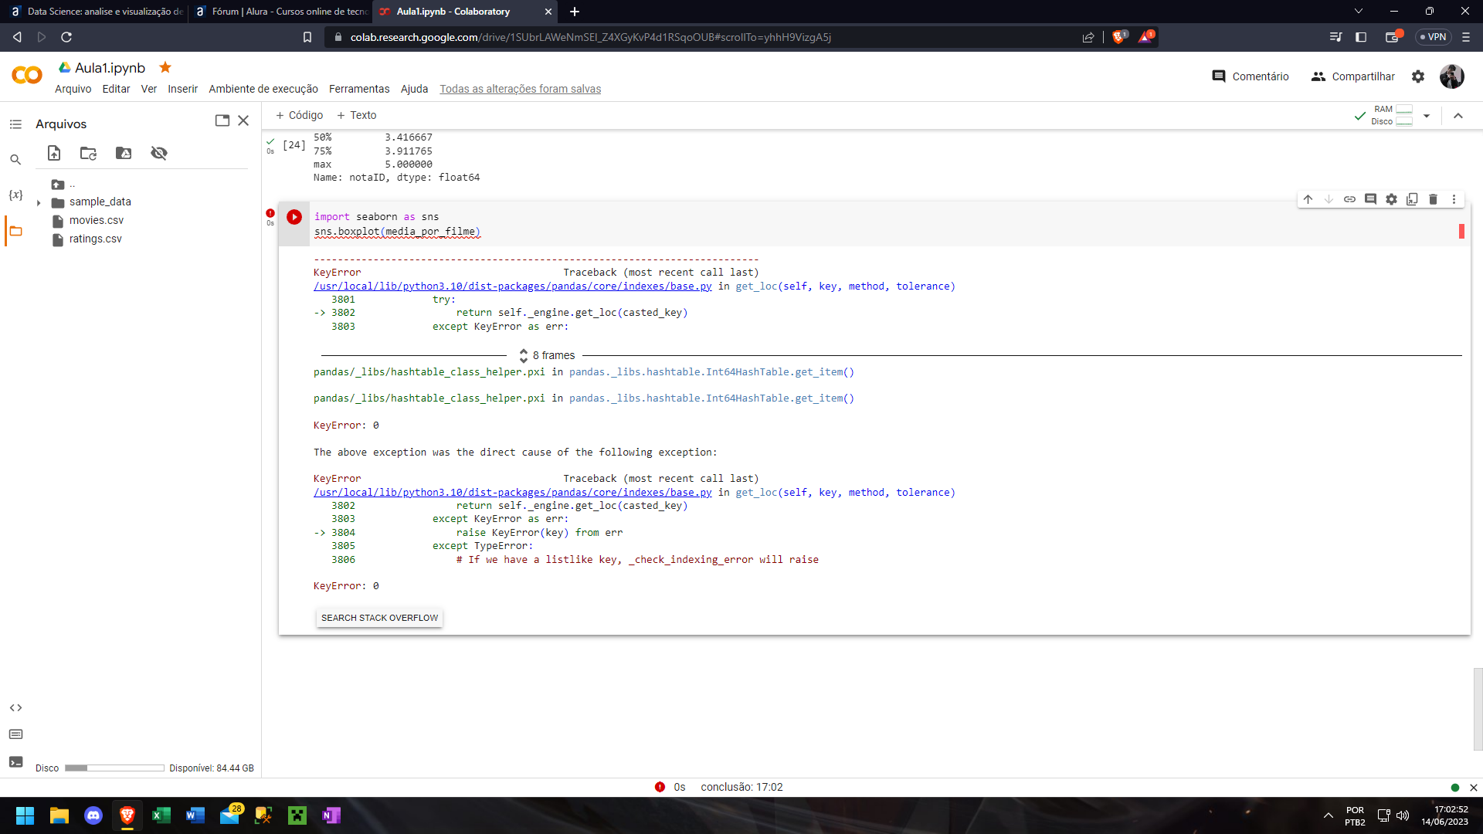Open terminal icon at sidebar bottom
The height and width of the screenshot is (834, 1483).
(x=15, y=761)
